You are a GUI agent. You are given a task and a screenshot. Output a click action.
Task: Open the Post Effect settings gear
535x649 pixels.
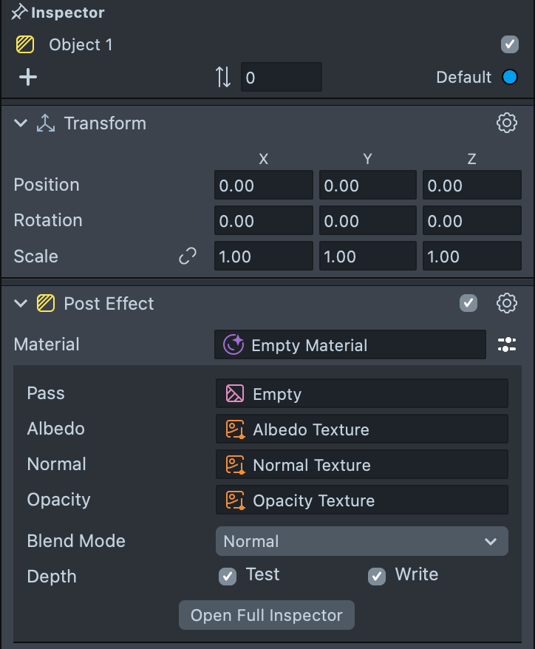pos(506,303)
